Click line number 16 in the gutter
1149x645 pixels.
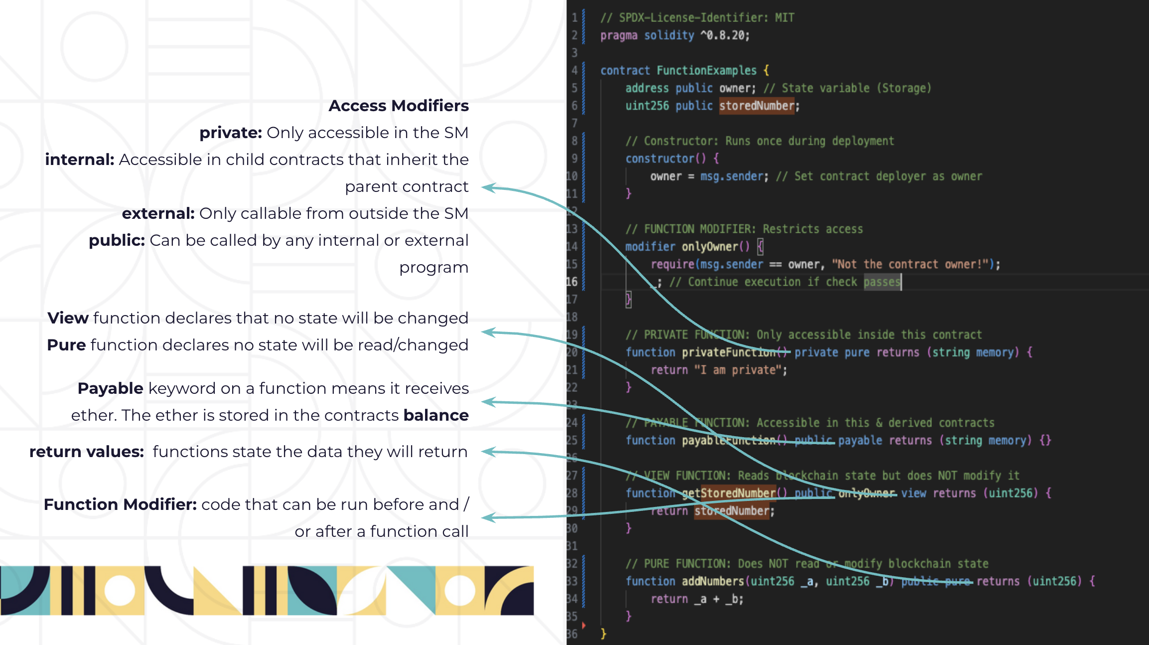[x=572, y=282]
